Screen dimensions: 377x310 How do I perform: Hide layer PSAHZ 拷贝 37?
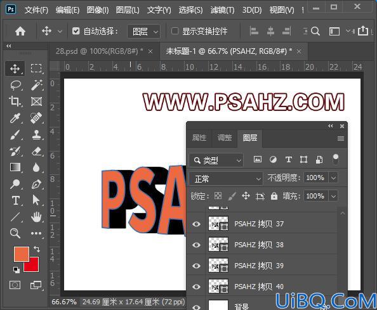197,224
